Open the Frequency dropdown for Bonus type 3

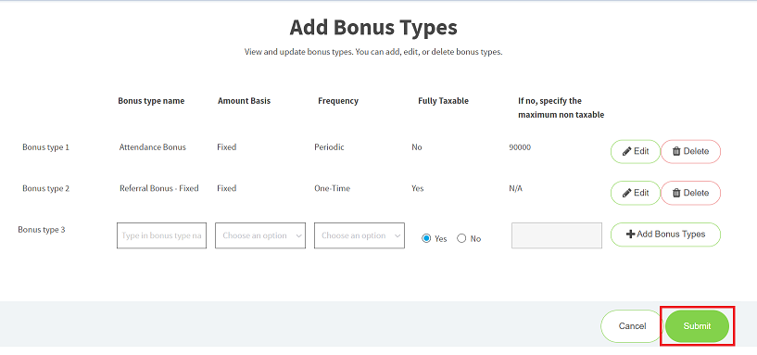click(x=360, y=235)
